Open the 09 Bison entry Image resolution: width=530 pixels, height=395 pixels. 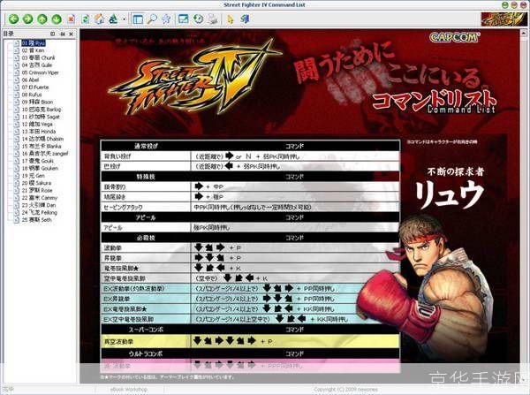37,102
